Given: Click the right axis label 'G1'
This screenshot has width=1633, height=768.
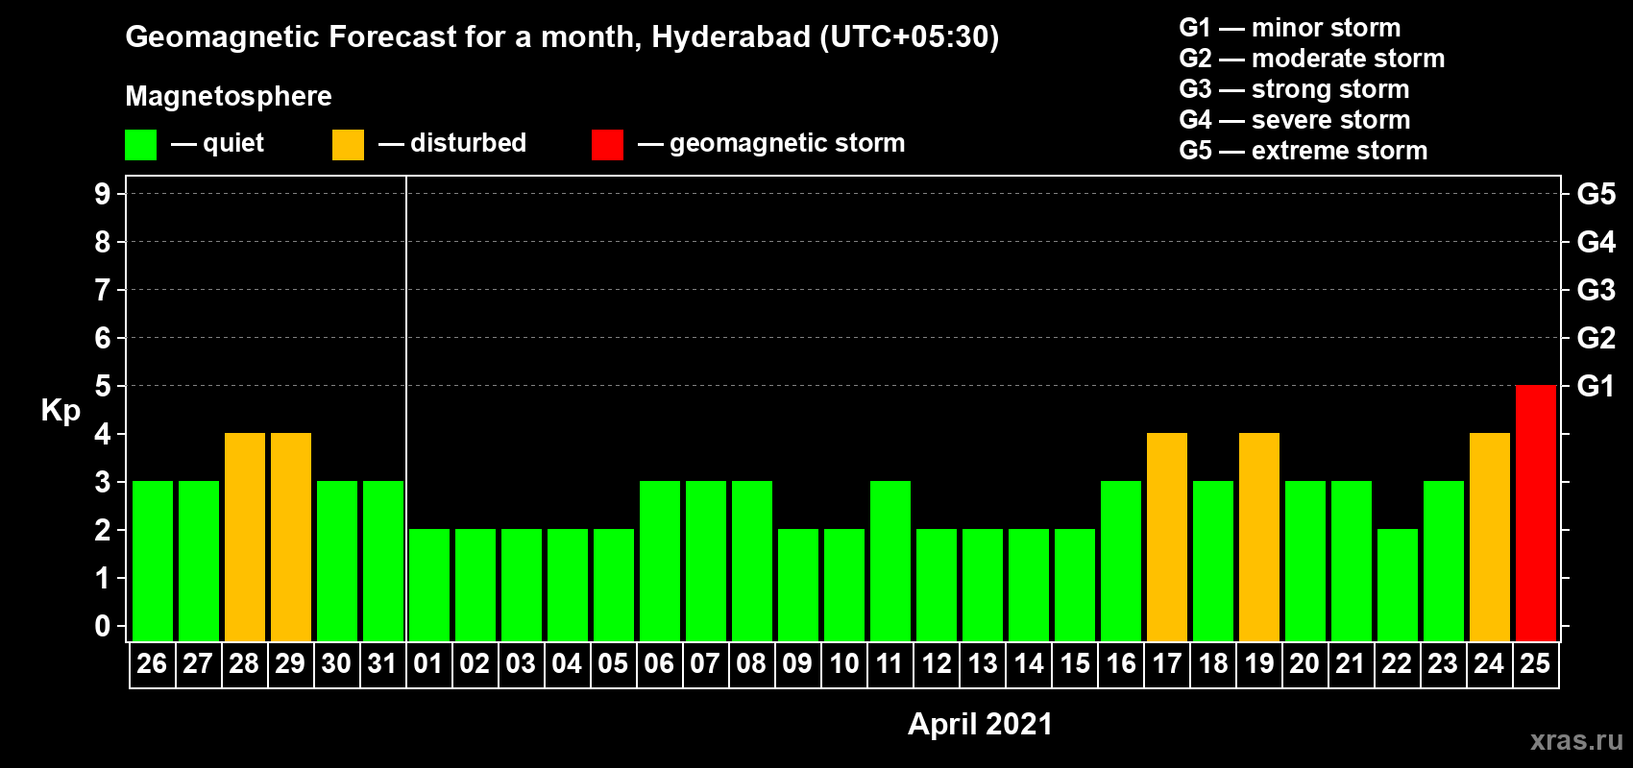Looking at the screenshot, I should (1596, 386).
